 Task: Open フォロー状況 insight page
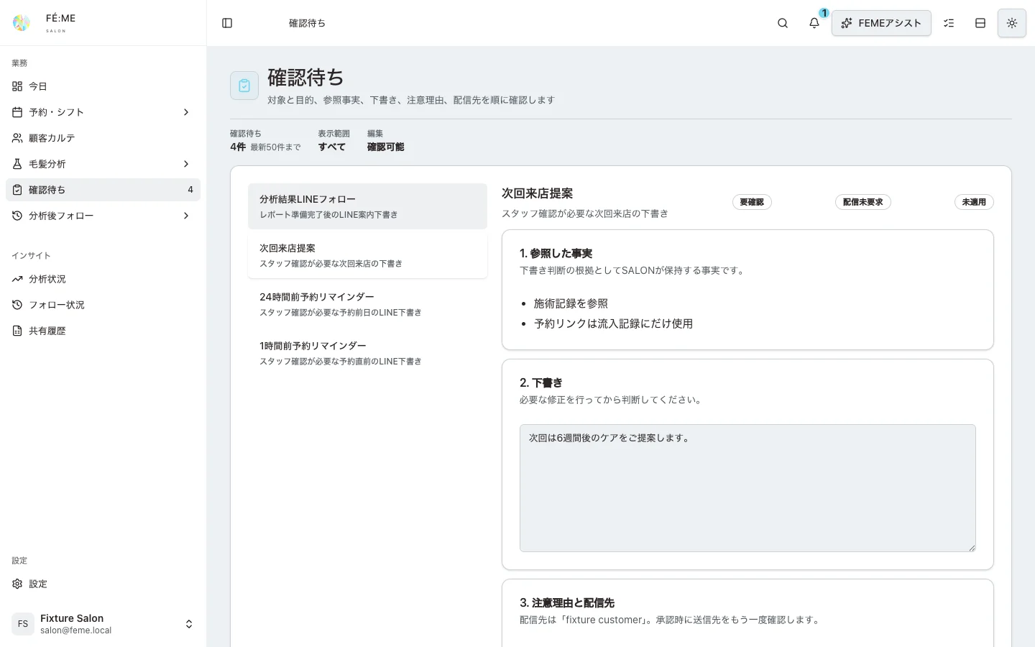tap(103, 305)
